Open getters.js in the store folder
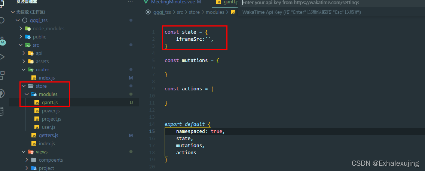 click(48, 135)
